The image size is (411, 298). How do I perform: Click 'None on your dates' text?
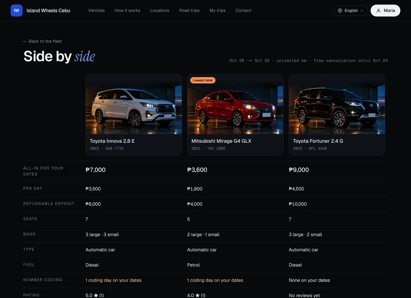coord(309,280)
